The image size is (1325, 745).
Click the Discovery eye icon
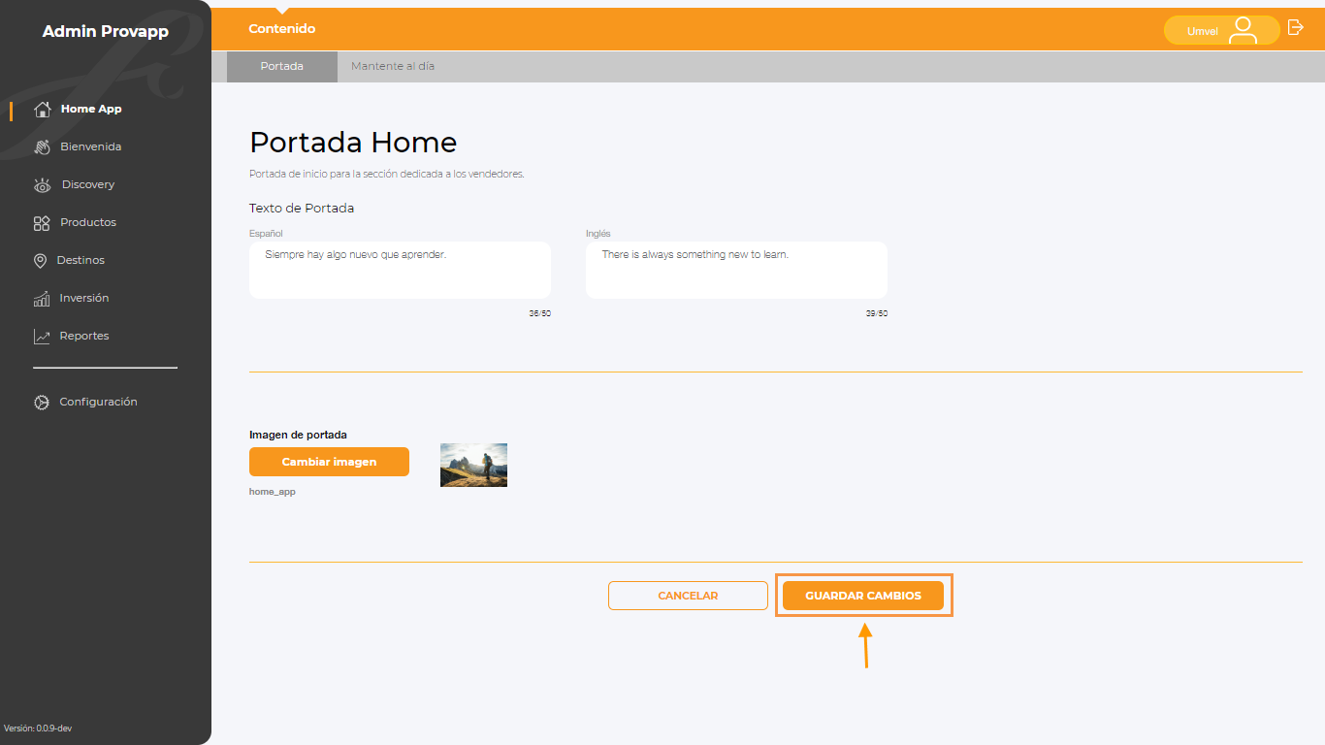click(x=42, y=184)
